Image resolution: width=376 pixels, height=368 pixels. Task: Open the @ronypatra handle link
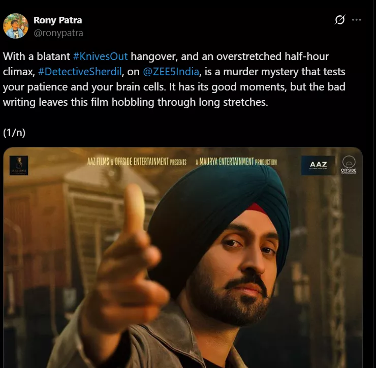pyautogui.click(x=58, y=33)
